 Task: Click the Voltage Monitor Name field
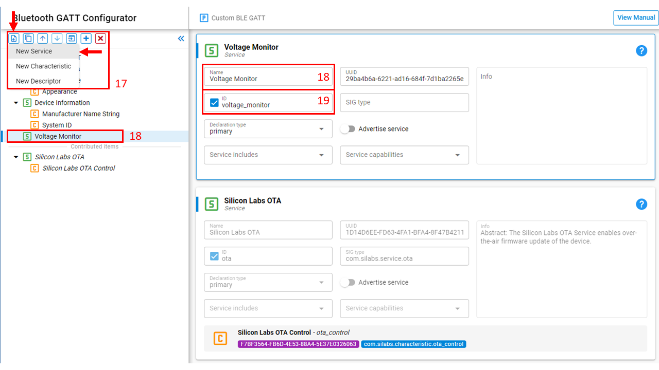click(268, 76)
